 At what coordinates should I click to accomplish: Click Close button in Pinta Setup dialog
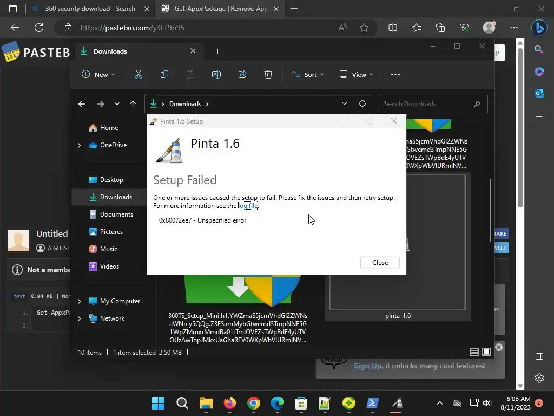tap(380, 263)
